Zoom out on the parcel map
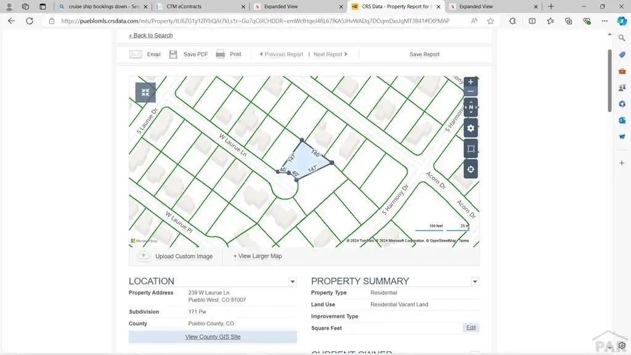This screenshot has height=355, width=631. click(470, 92)
